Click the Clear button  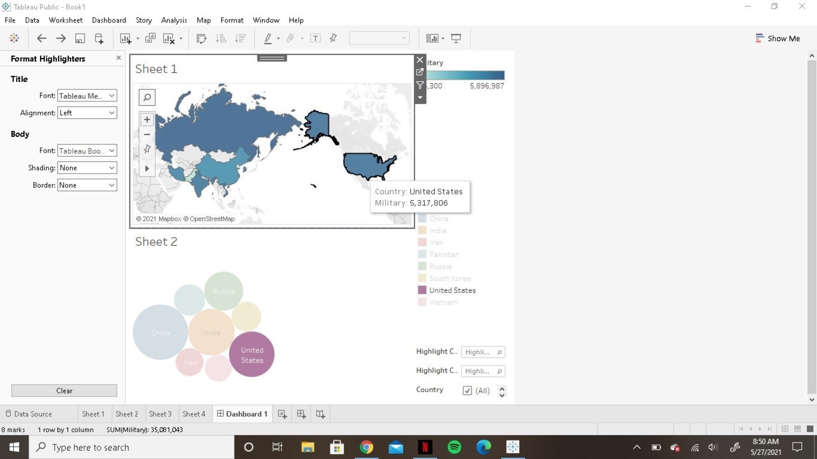coord(64,391)
